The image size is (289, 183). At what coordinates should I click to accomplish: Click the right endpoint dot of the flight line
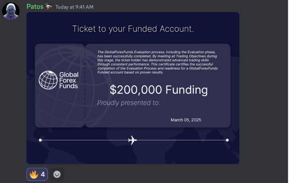point(227,140)
